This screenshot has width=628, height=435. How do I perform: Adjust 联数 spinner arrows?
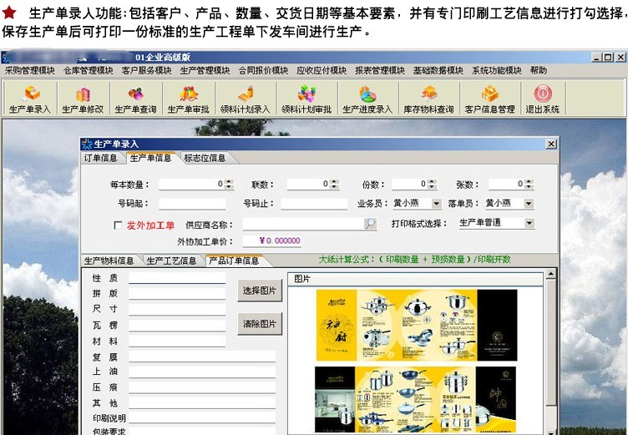334,185
